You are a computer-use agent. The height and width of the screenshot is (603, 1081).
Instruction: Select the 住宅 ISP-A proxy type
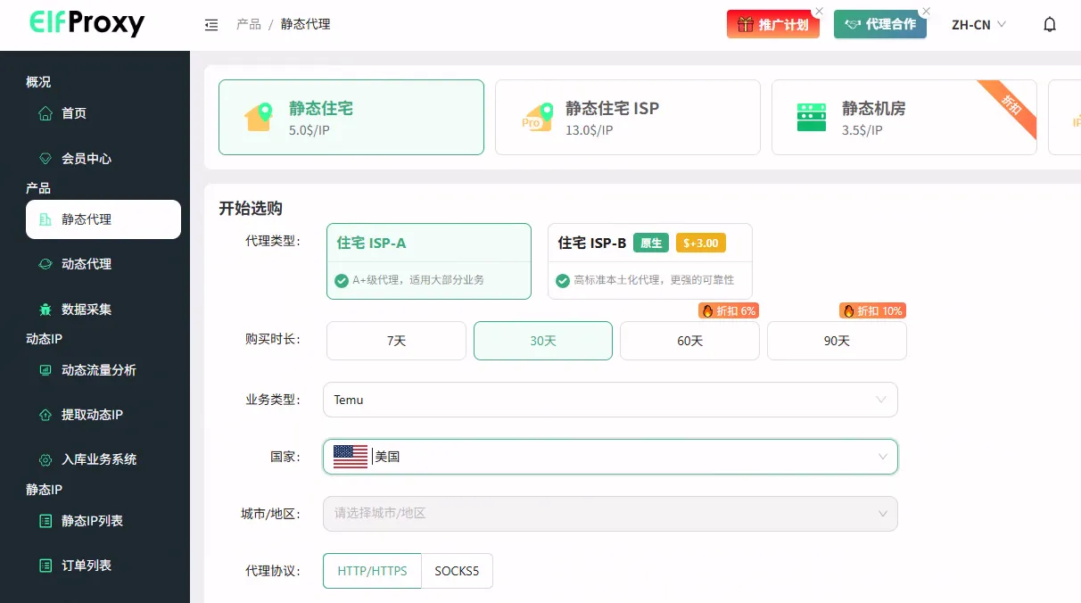click(428, 260)
